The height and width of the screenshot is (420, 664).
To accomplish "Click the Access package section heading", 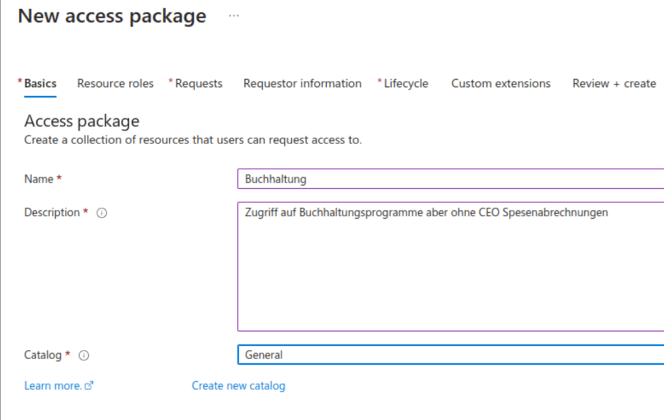I will click(x=82, y=121).
